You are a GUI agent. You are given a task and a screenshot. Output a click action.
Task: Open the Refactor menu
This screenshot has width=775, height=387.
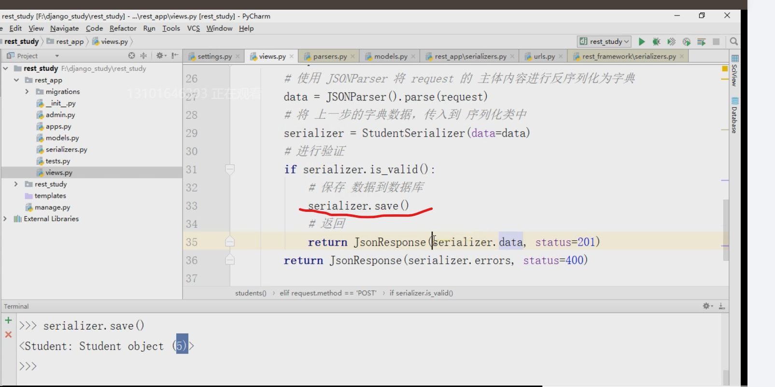coord(123,28)
